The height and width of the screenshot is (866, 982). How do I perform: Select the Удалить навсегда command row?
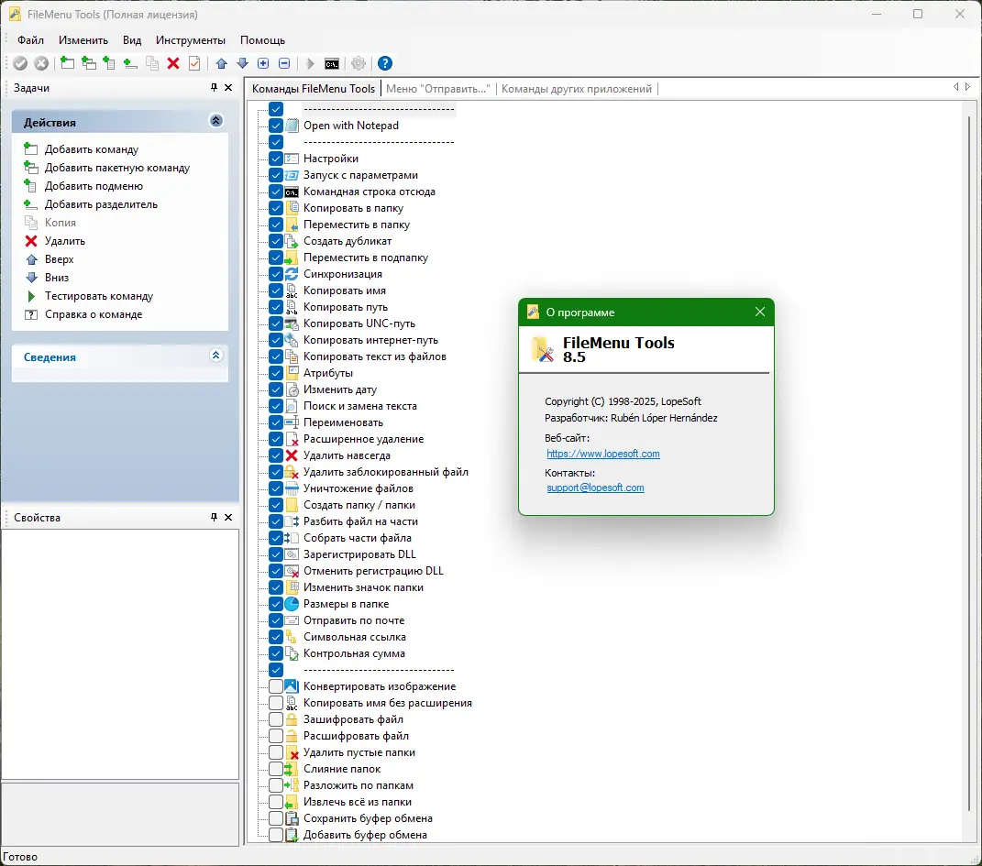tap(347, 455)
